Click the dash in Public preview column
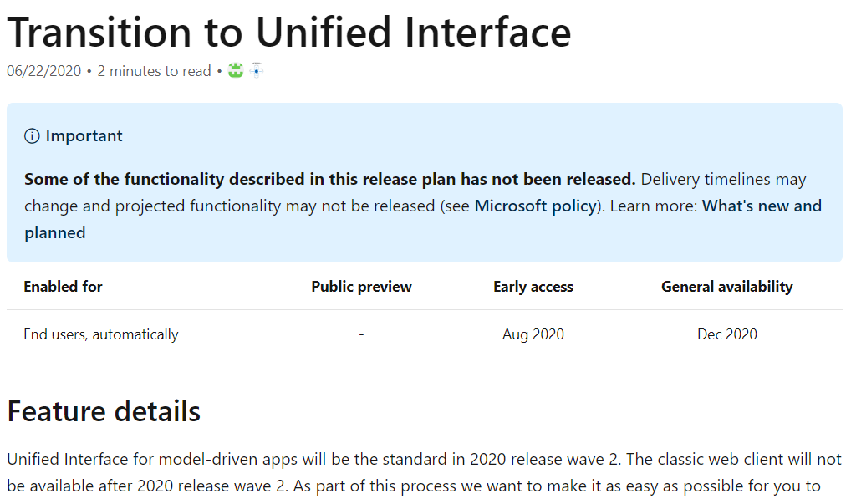 point(361,334)
